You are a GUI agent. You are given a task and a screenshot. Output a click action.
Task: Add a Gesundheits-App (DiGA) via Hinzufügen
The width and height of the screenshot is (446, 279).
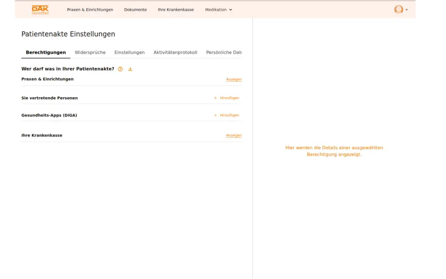coord(227,115)
